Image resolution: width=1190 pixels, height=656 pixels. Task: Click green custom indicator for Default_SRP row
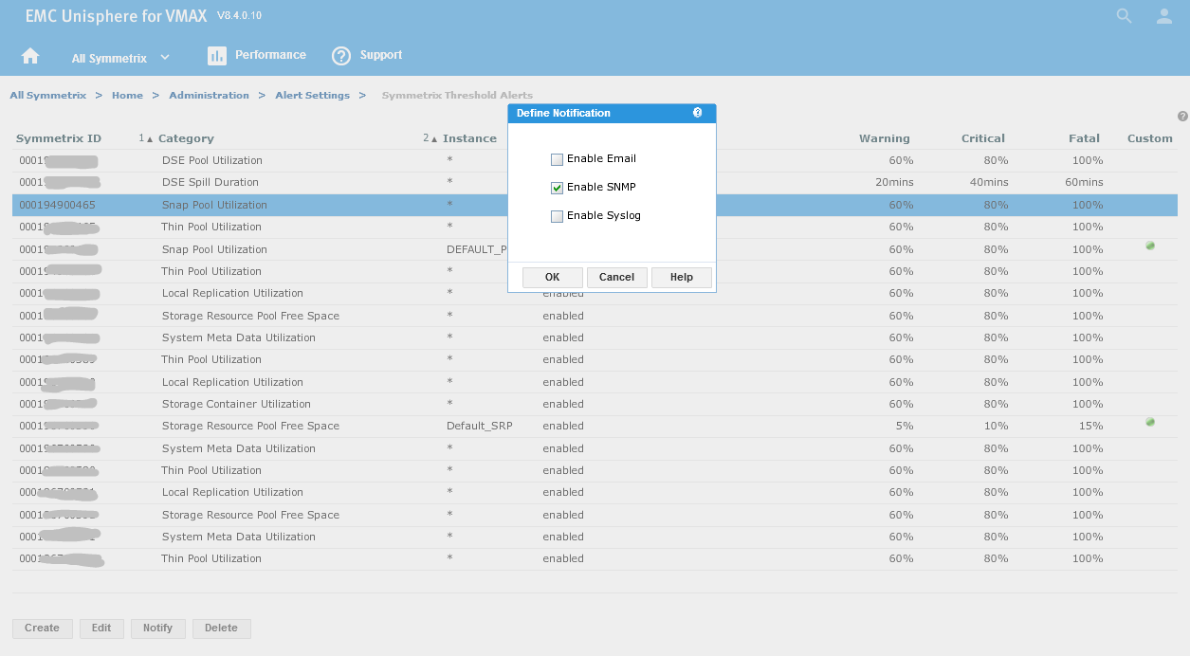click(1150, 423)
